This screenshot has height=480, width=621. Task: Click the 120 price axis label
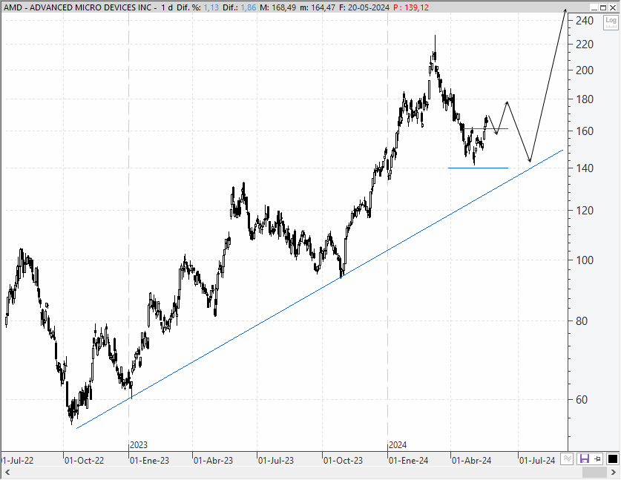(x=585, y=210)
